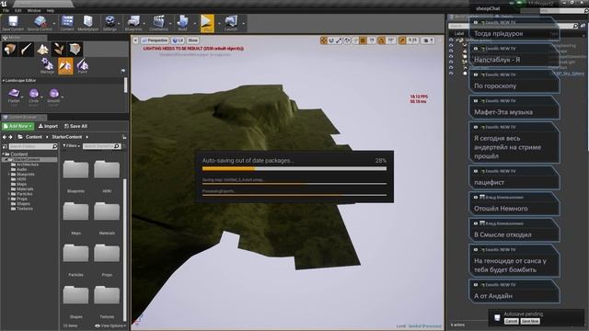Select viewport rotate transform icon

[x=331, y=40]
